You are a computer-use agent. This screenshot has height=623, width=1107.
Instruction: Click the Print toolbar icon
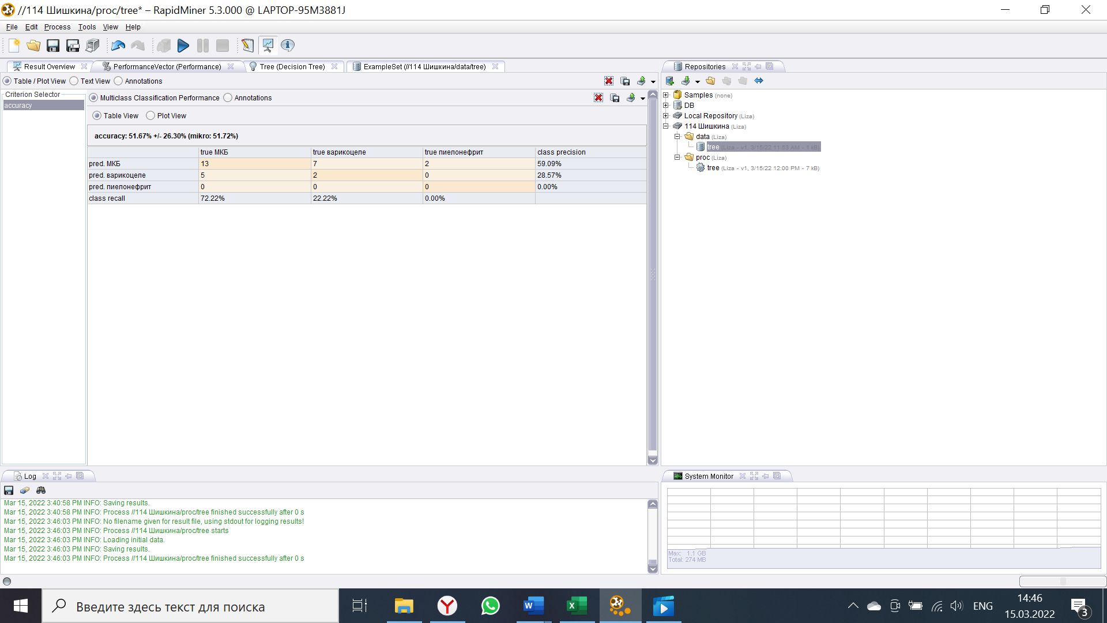(x=92, y=46)
